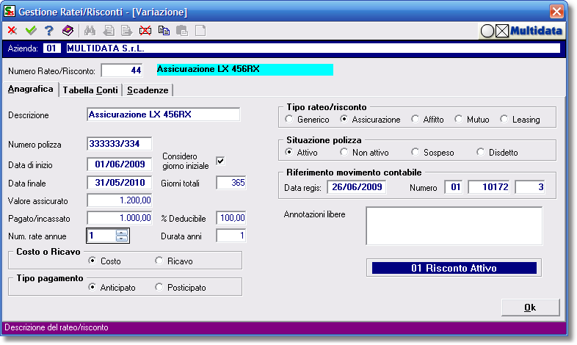
Task: Open the purple manual book icon
Action: tap(68, 31)
